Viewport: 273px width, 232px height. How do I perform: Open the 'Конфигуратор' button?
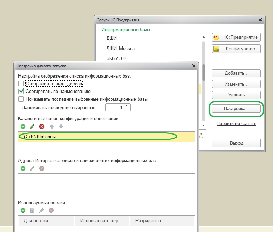pos(236,49)
